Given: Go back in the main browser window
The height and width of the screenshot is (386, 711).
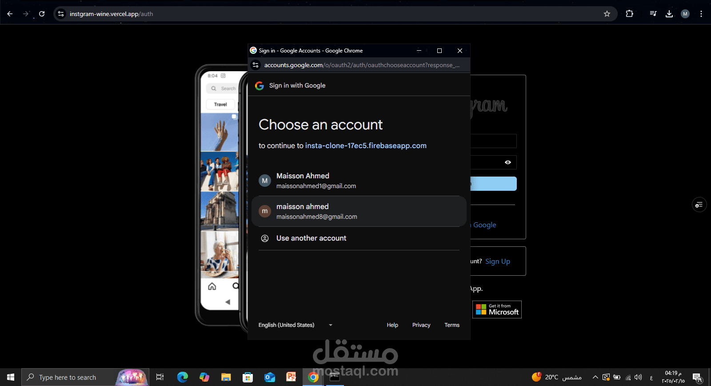Looking at the screenshot, I should (x=10, y=14).
